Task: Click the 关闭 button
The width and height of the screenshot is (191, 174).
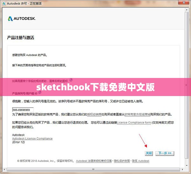Action: click(x=149, y=153)
